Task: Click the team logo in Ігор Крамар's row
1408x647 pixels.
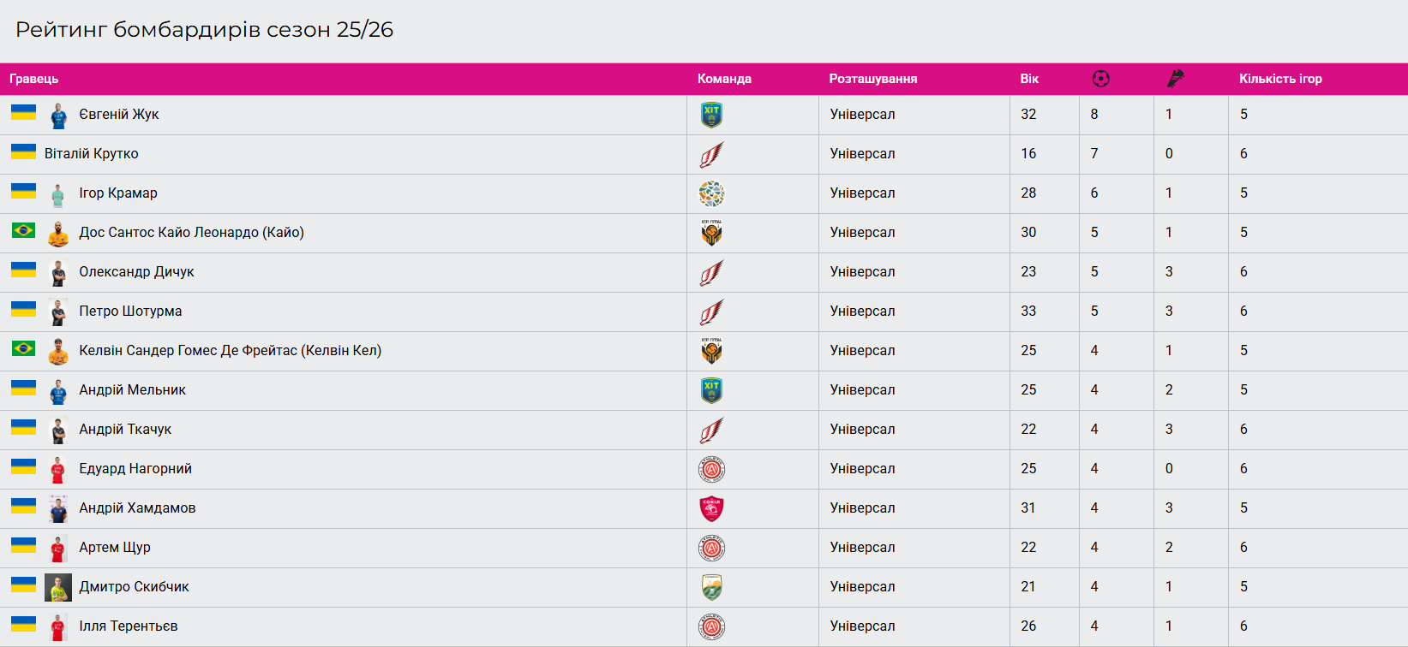Action: point(711,193)
